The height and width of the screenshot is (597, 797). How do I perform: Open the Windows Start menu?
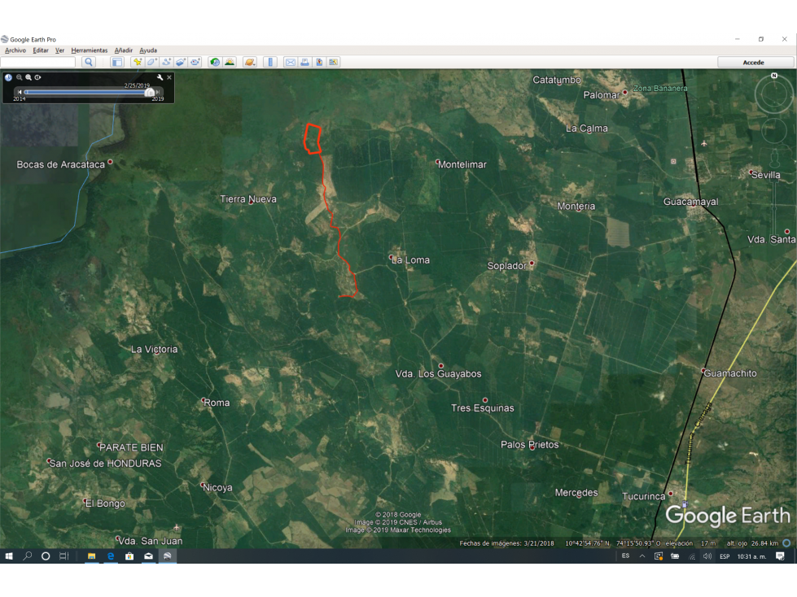[9, 556]
